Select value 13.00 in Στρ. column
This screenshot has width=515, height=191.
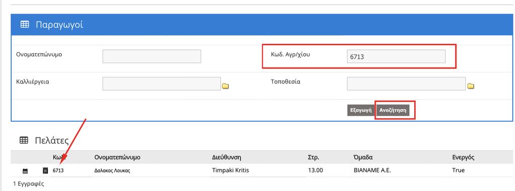pos(315,171)
